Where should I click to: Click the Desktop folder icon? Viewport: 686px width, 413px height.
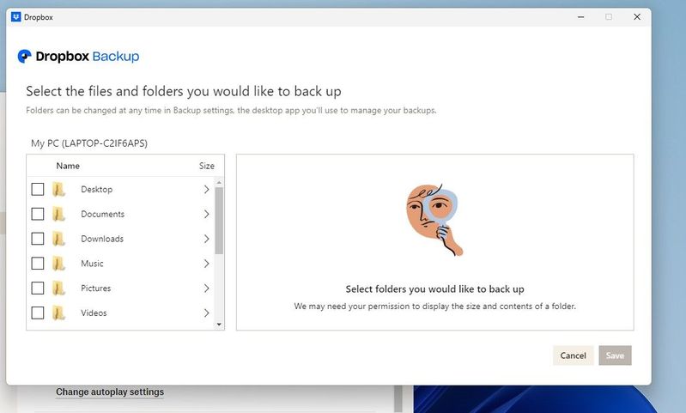58,190
